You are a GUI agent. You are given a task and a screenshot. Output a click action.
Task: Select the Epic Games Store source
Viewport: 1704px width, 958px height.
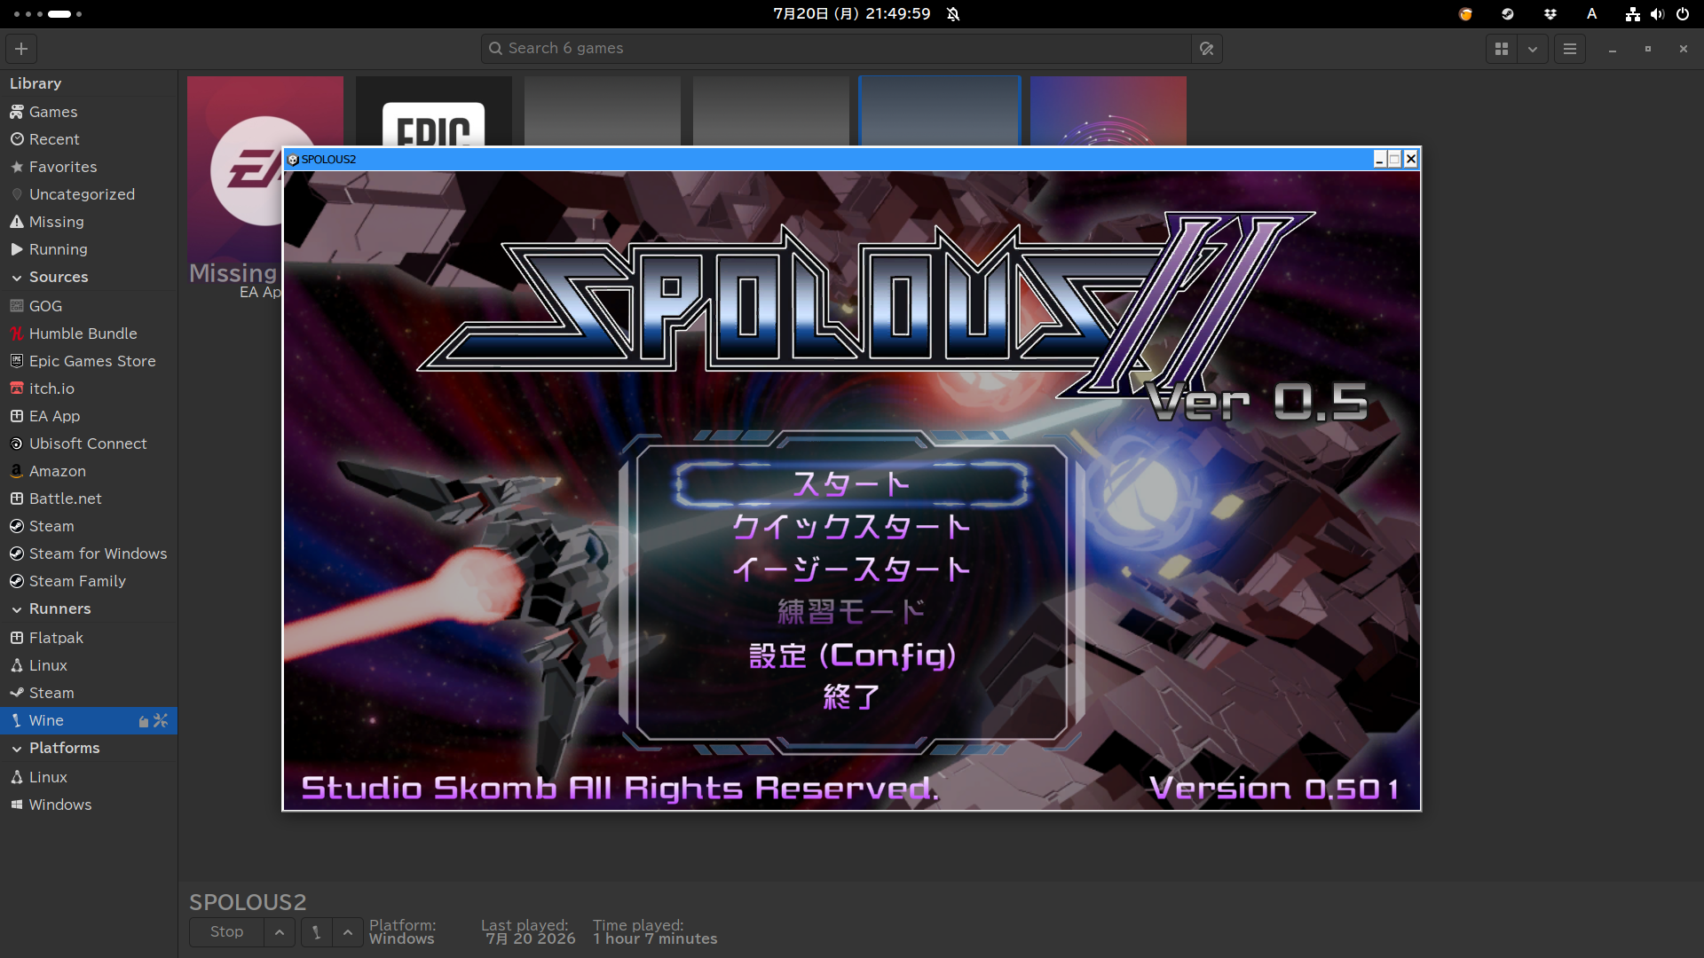click(x=89, y=361)
